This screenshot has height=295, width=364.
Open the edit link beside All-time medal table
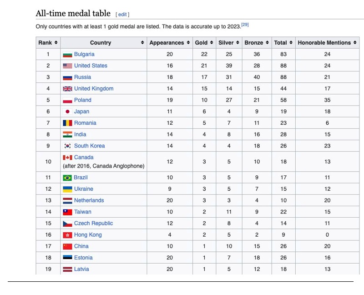(122, 15)
